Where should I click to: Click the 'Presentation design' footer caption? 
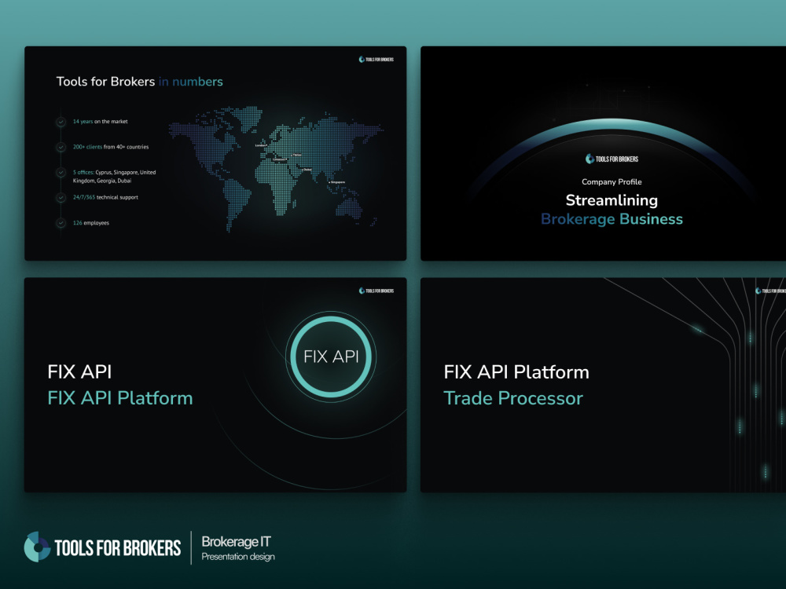238,557
